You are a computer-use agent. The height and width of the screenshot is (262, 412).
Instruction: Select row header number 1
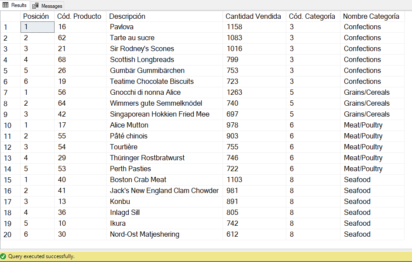[x=10, y=27]
